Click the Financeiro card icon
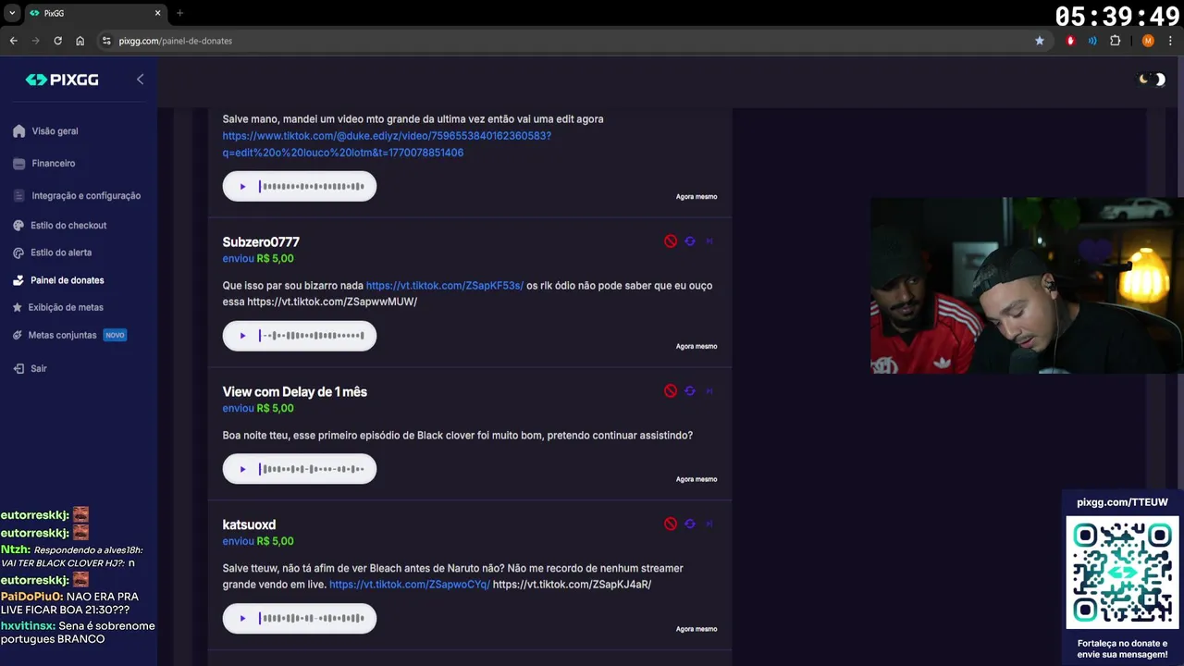 [x=19, y=164]
